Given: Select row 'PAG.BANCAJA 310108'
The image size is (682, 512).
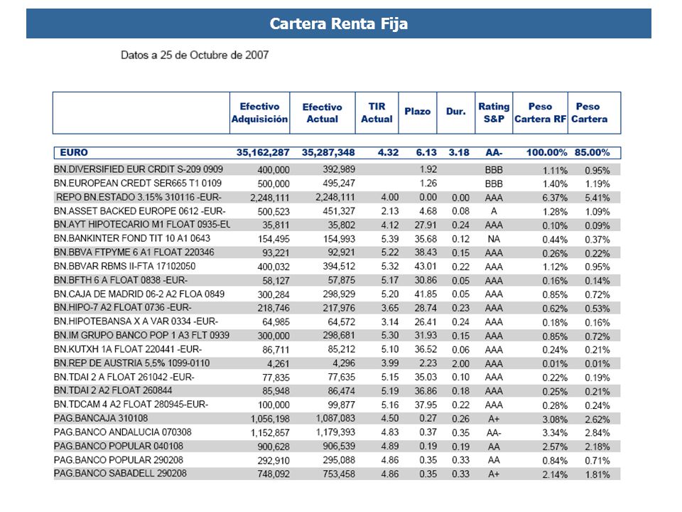Looking at the screenshot, I should click(x=337, y=418).
